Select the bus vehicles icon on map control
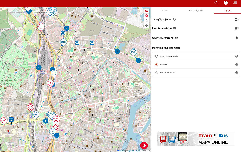This screenshot has height=152, width=241. coord(147,16)
